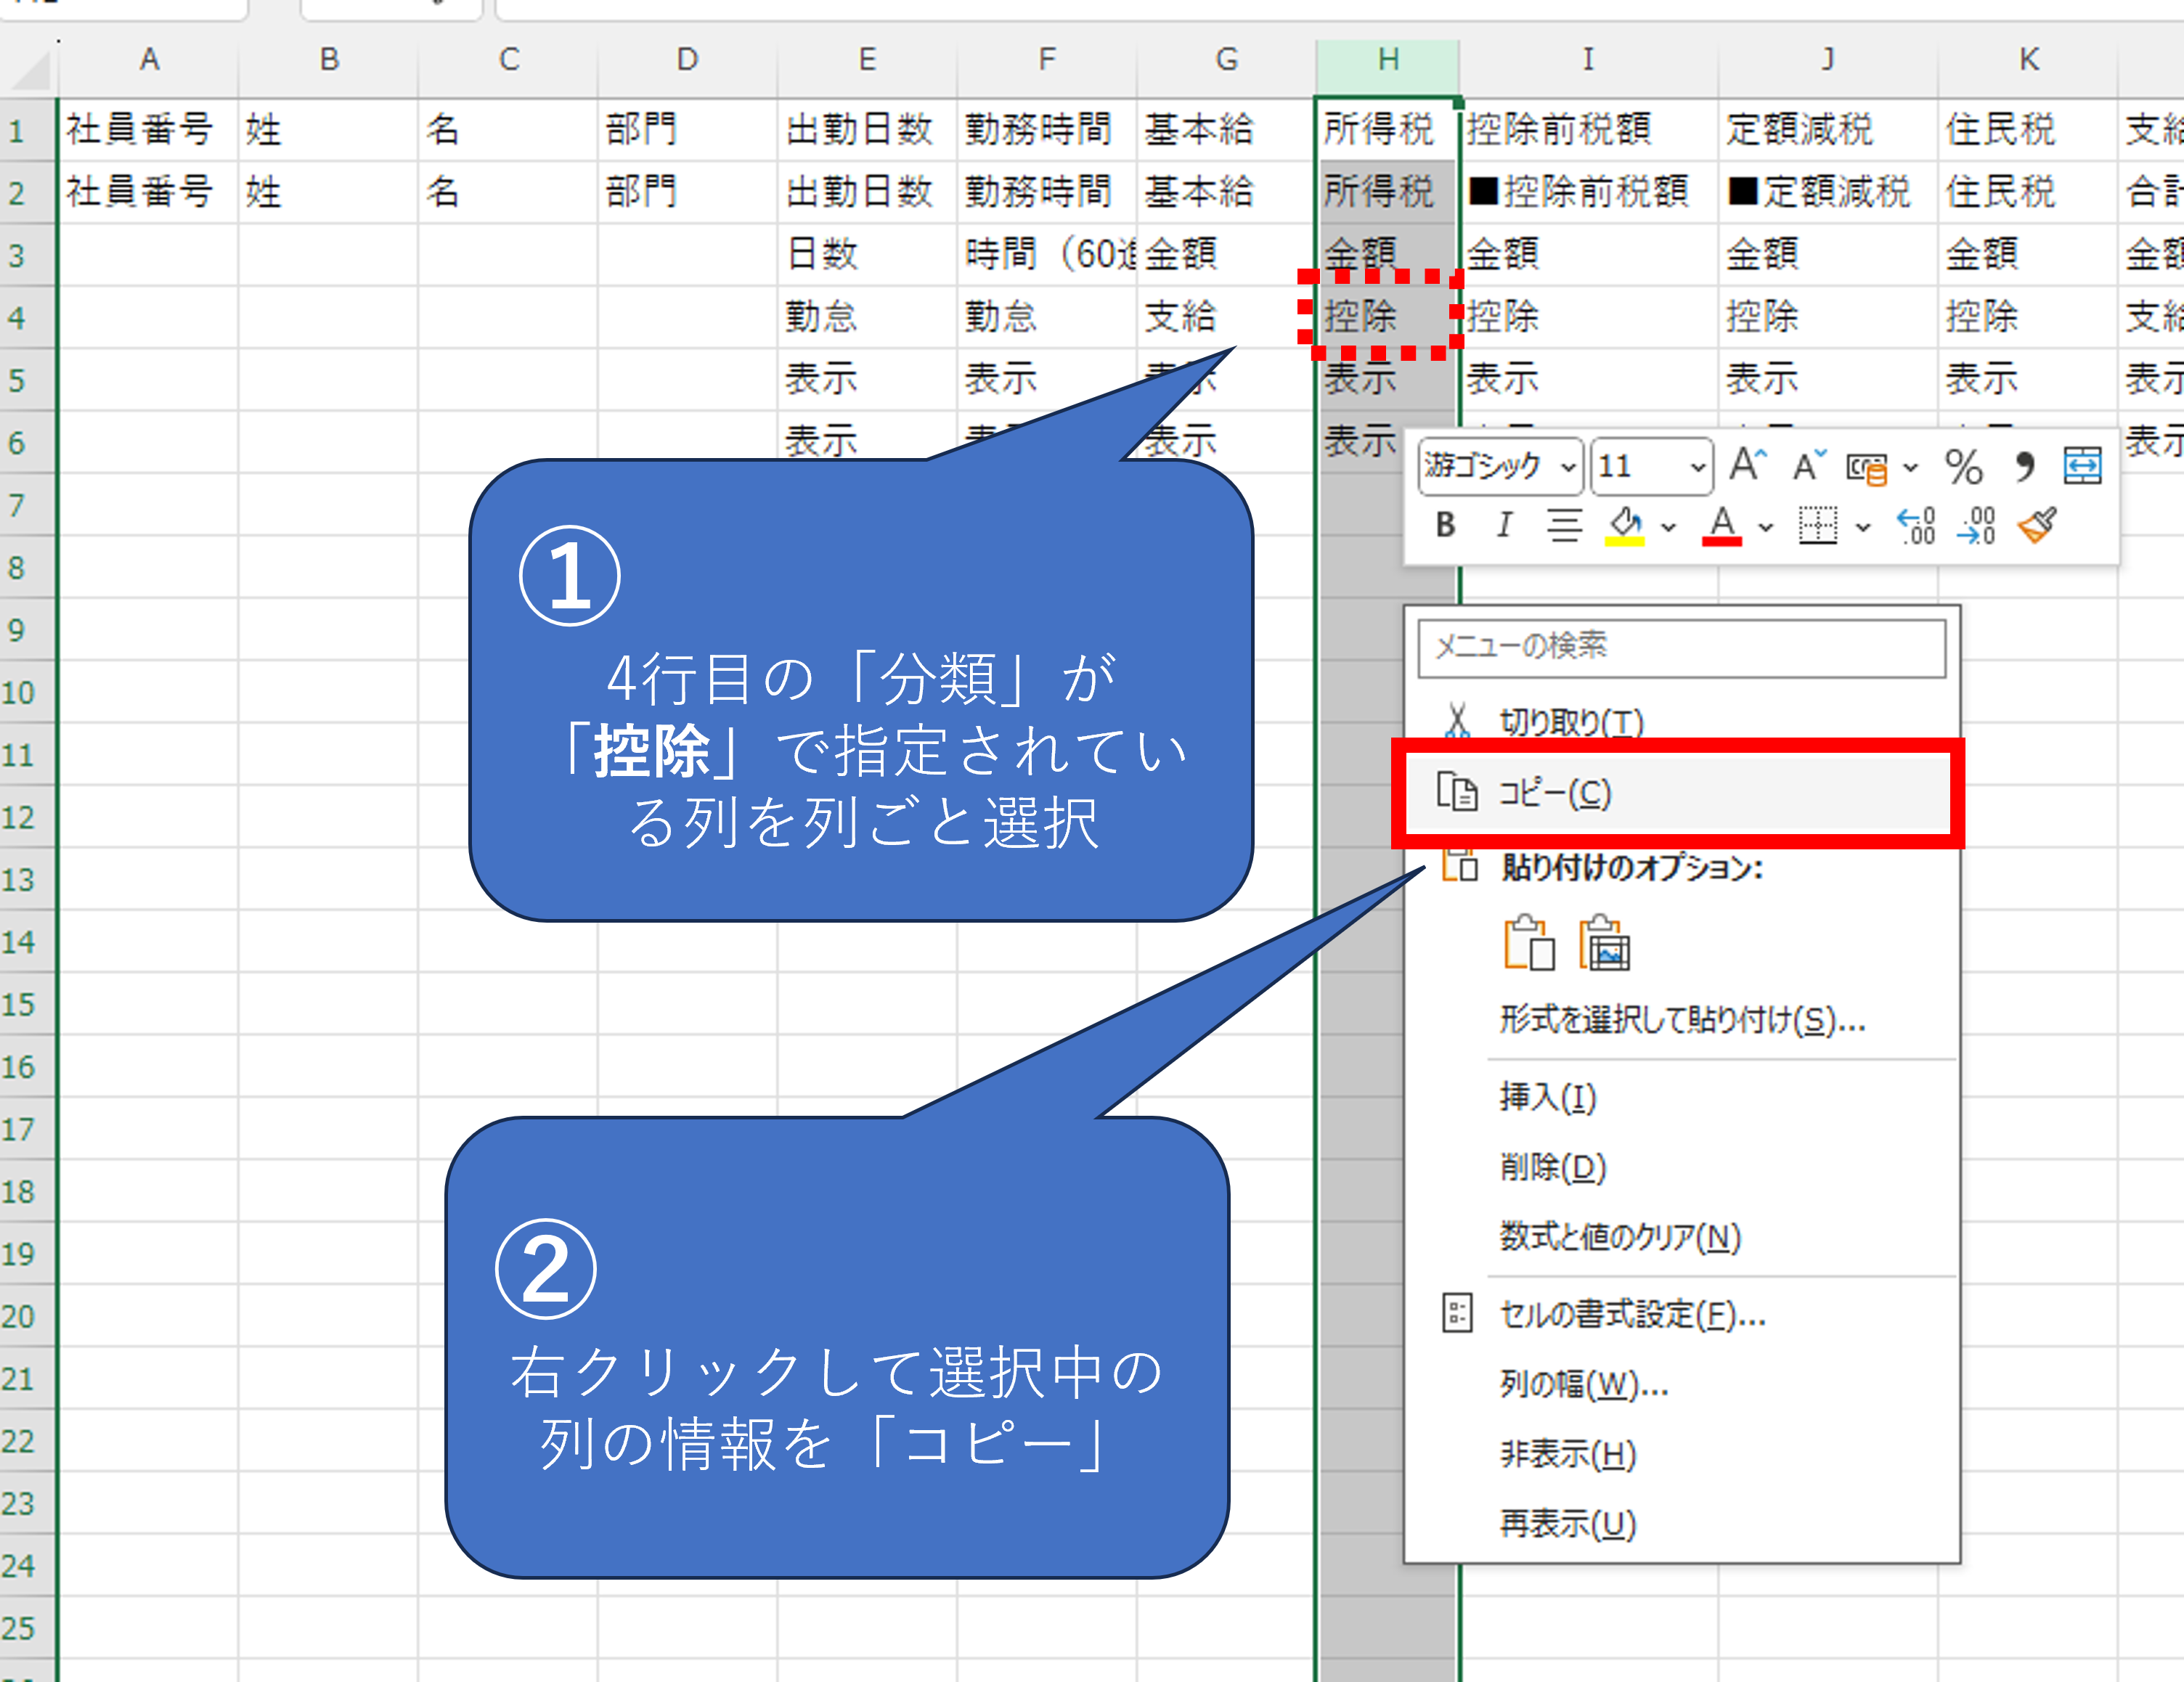Expand fill color dropdown arrow
This screenshot has height=1682, width=2184.
[x=1668, y=527]
